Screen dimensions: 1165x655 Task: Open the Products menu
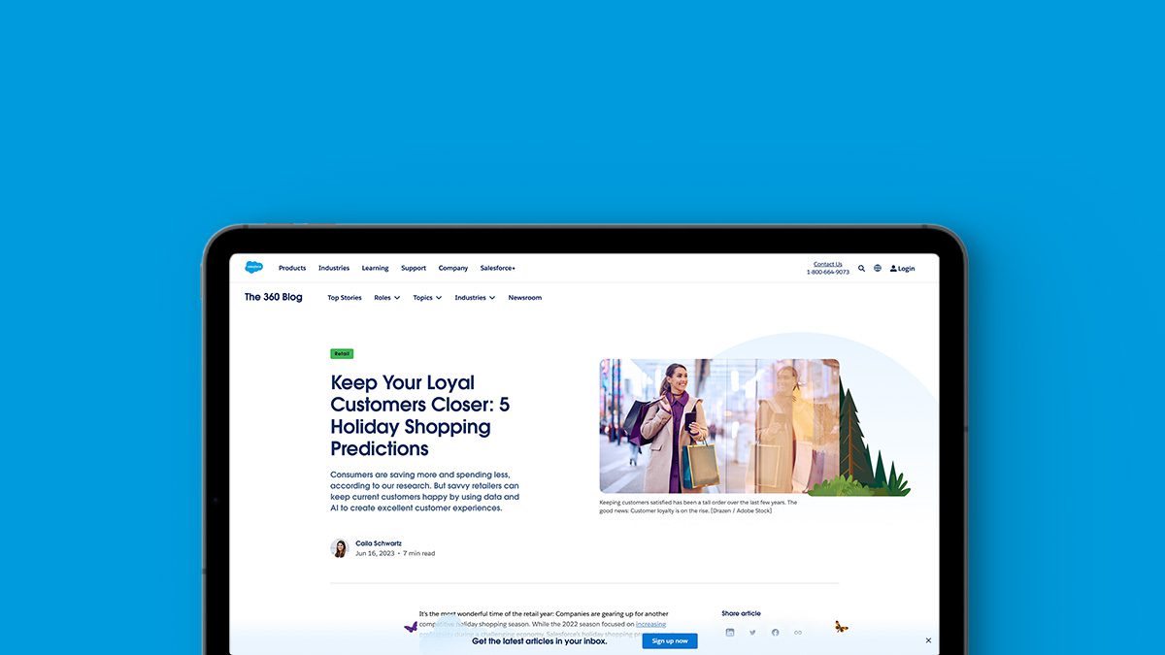[x=292, y=268]
